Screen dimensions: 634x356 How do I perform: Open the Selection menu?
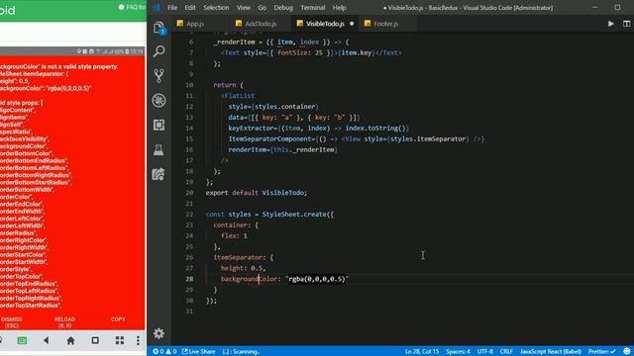point(216,8)
